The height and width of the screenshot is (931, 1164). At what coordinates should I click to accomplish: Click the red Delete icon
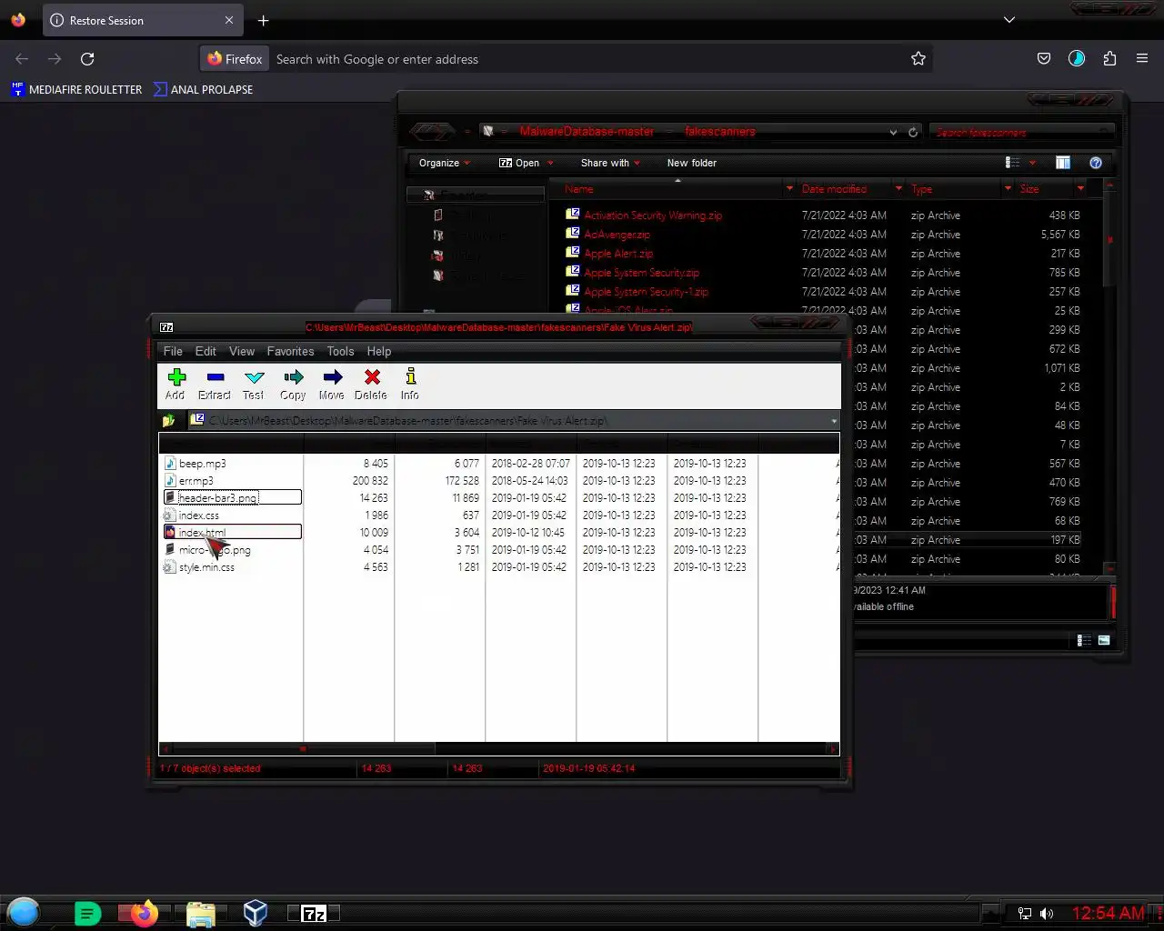coord(371,384)
